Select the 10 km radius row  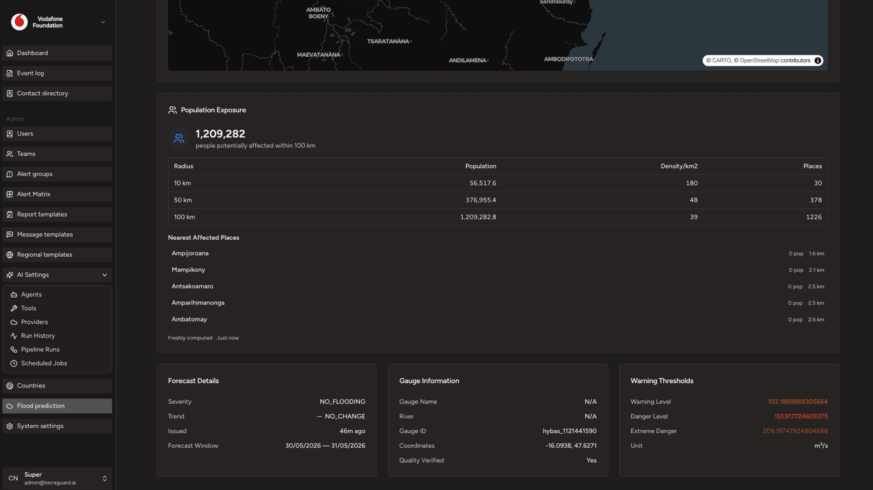pyautogui.click(x=498, y=183)
